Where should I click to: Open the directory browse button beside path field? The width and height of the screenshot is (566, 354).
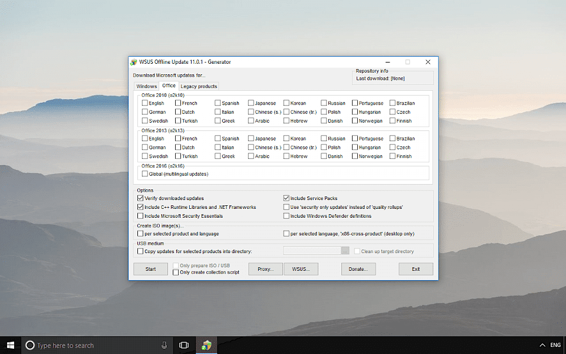pyautogui.click(x=345, y=250)
